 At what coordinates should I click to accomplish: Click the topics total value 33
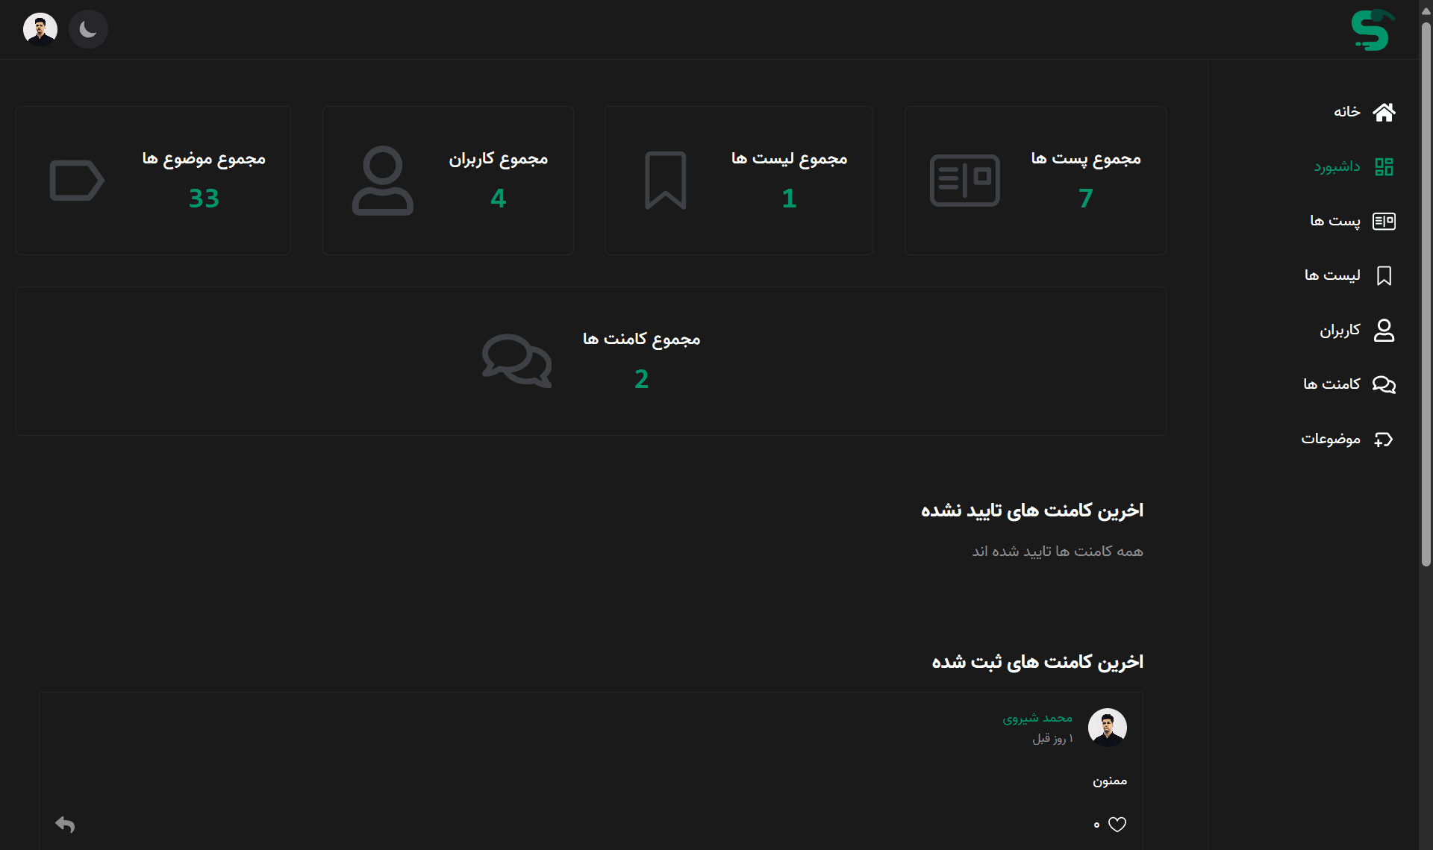click(204, 199)
